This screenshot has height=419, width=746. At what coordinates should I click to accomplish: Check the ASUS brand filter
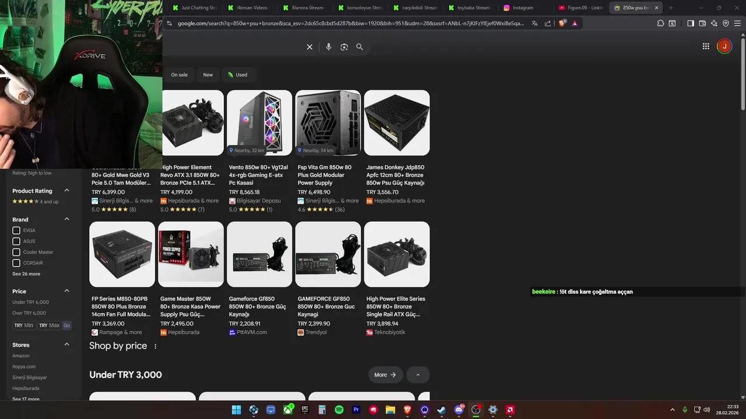click(x=16, y=241)
